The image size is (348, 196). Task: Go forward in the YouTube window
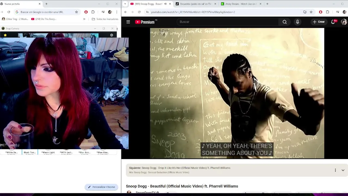132,12
